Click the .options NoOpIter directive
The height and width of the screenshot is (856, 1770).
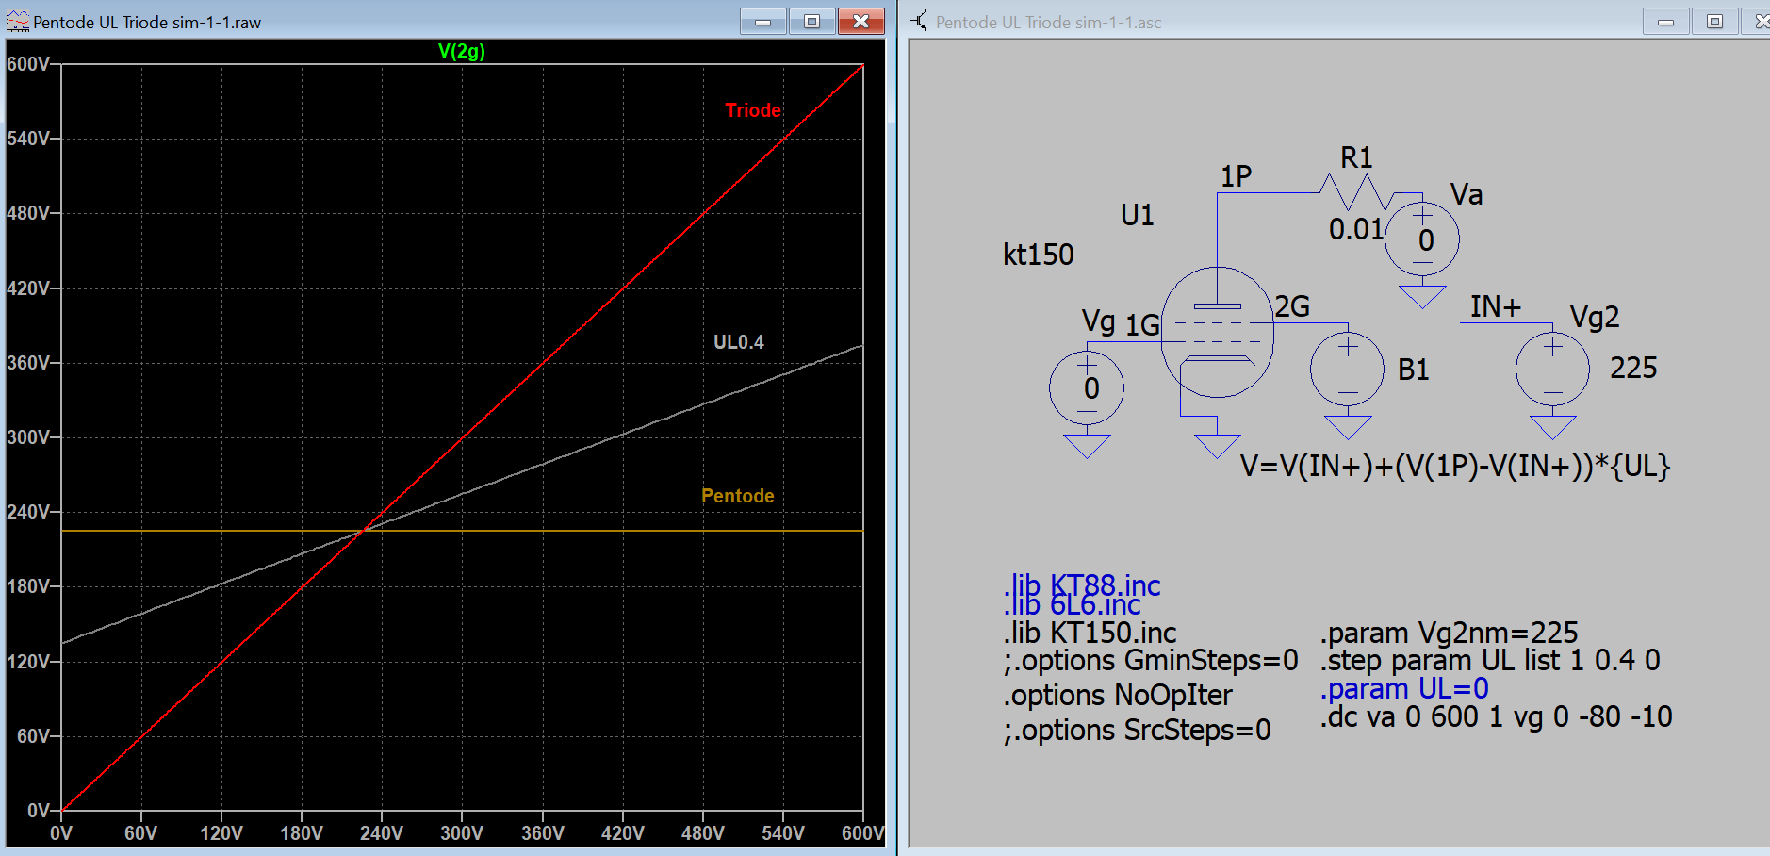(1118, 696)
